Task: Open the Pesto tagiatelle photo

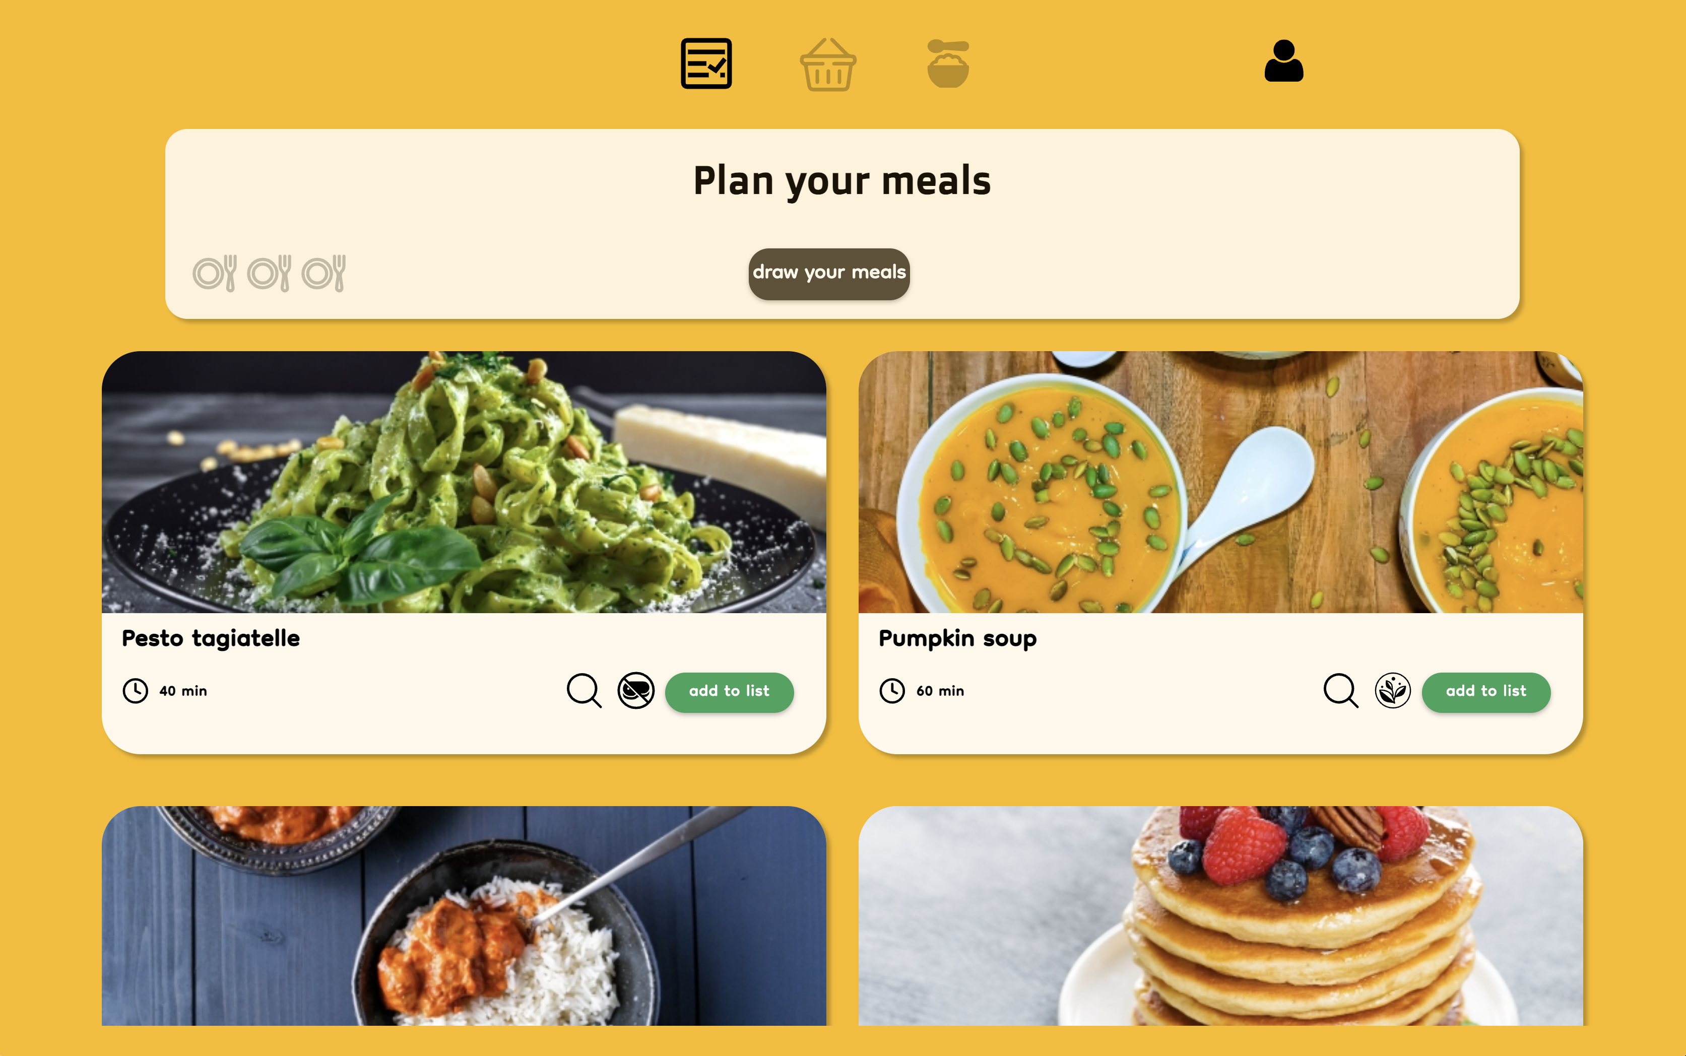Action: (464, 482)
